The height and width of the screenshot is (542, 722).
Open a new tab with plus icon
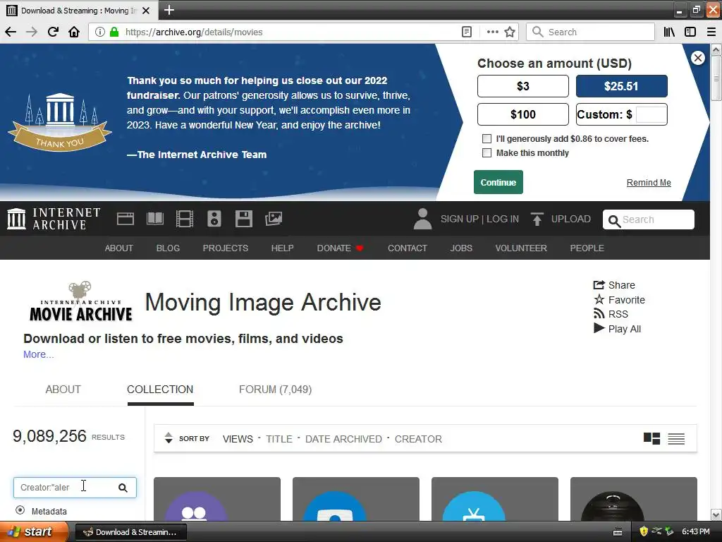pos(169,10)
